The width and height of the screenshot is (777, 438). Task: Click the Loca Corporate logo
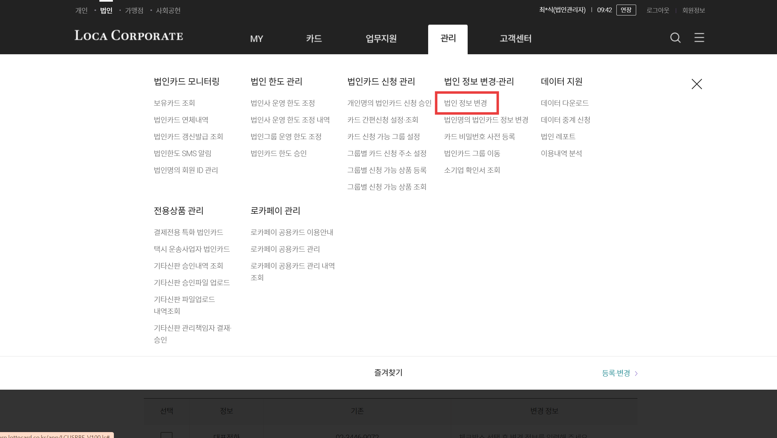(x=129, y=36)
